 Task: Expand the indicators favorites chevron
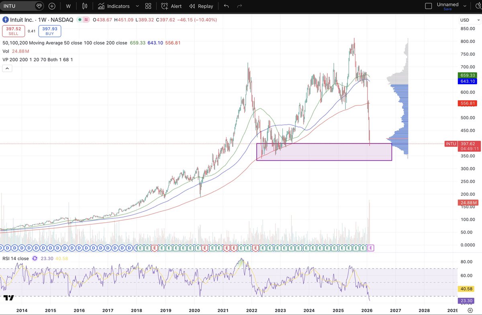pyautogui.click(x=137, y=6)
